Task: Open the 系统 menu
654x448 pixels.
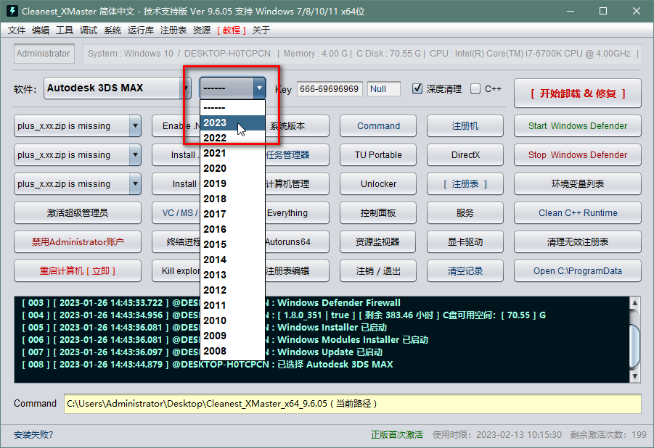Action: [113, 30]
